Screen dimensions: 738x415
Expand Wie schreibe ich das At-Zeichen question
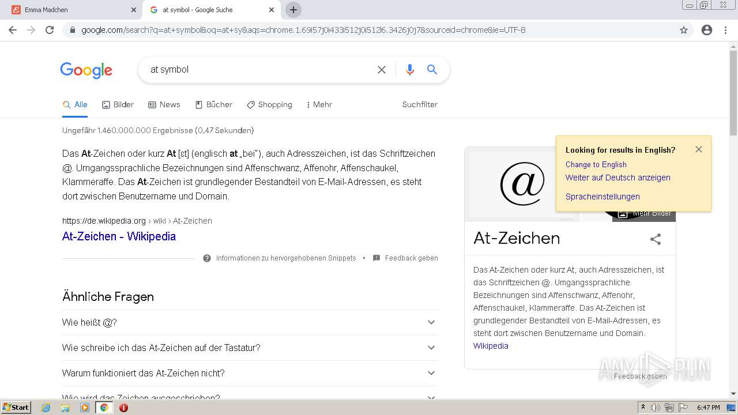tap(250, 348)
